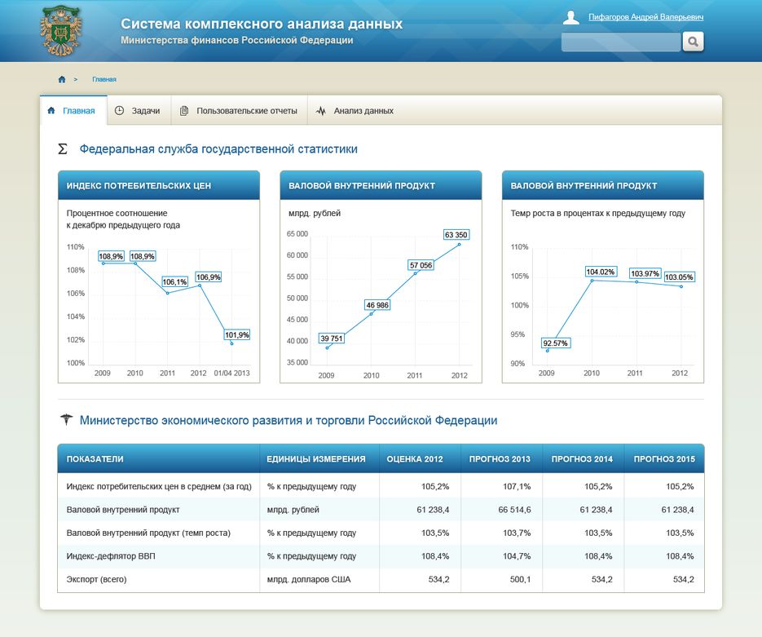The image size is (762, 637).
Task: Go to the Анализ данных tab
Action: 355,111
